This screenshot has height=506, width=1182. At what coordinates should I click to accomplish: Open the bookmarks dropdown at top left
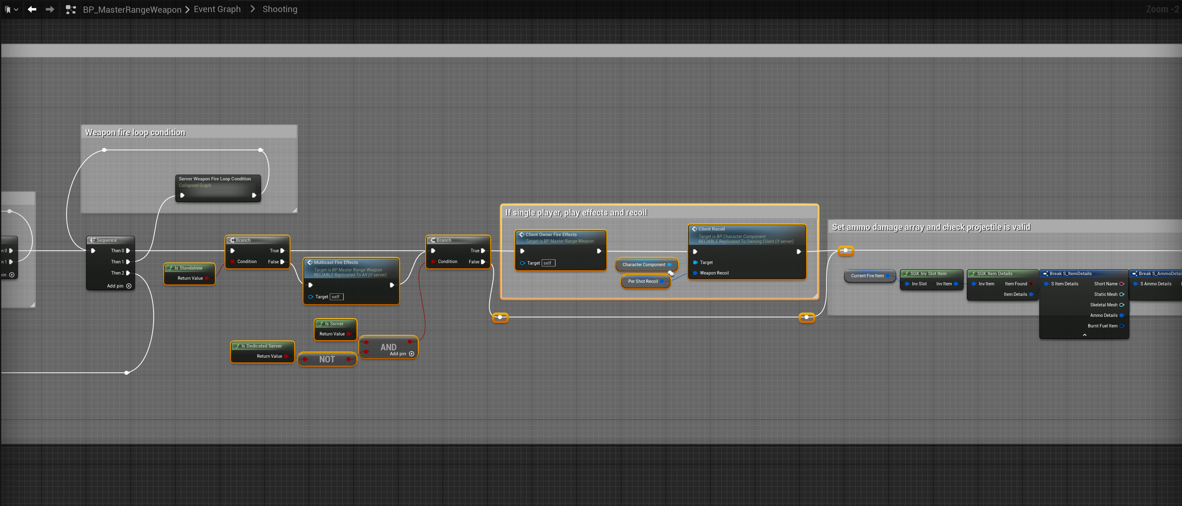tap(11, 9)
